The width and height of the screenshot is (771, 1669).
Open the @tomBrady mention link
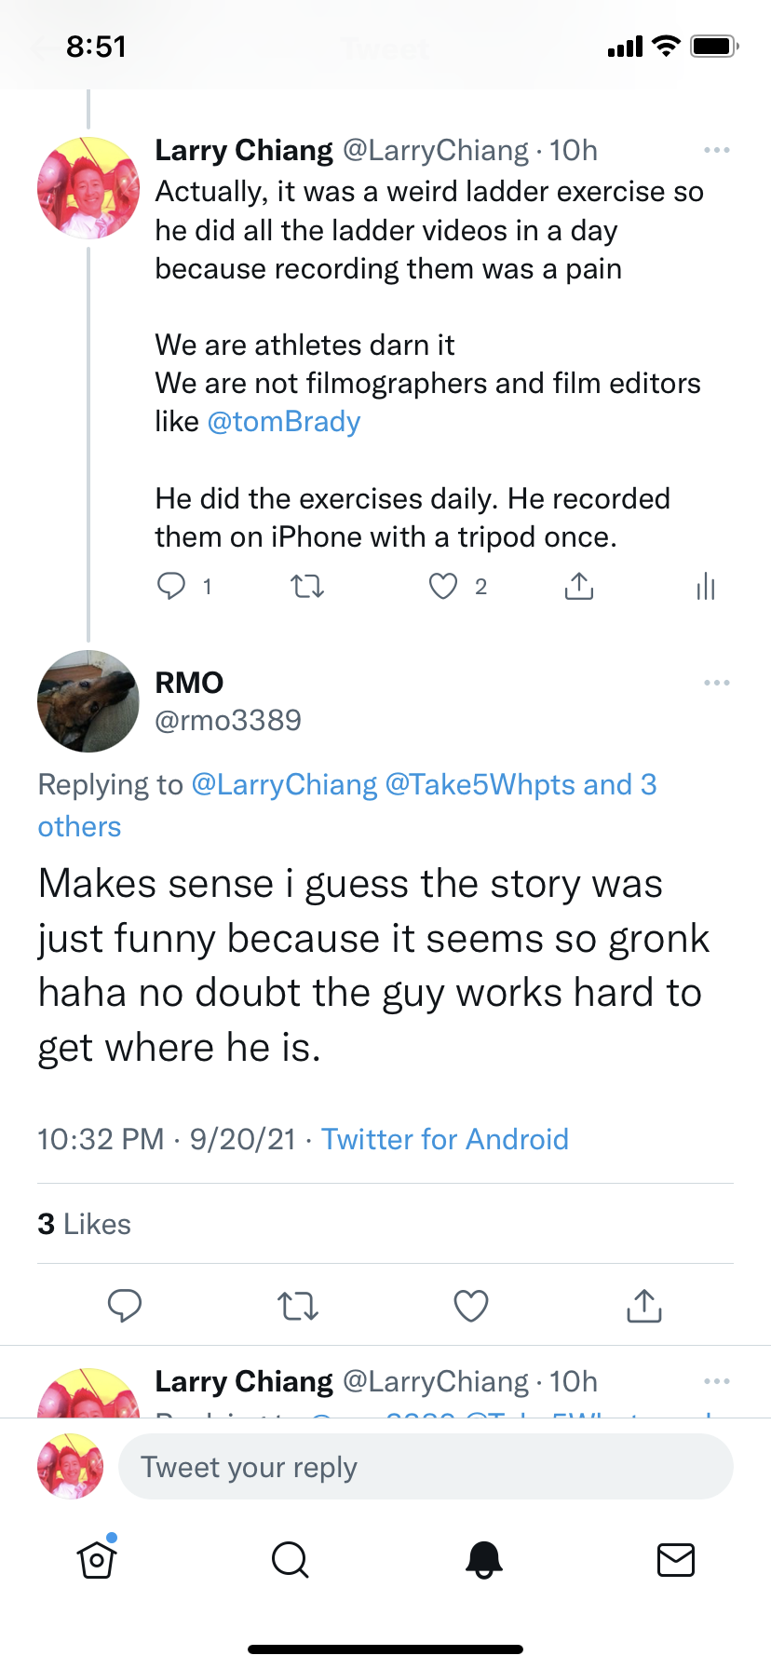283,422
